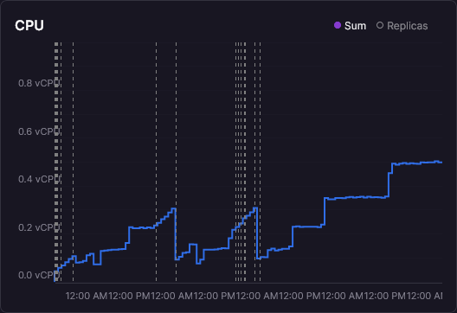Click the 0.6 vCPU axis label
The height and width of the screenshot is (313, 457).
[x=39, y=131]
